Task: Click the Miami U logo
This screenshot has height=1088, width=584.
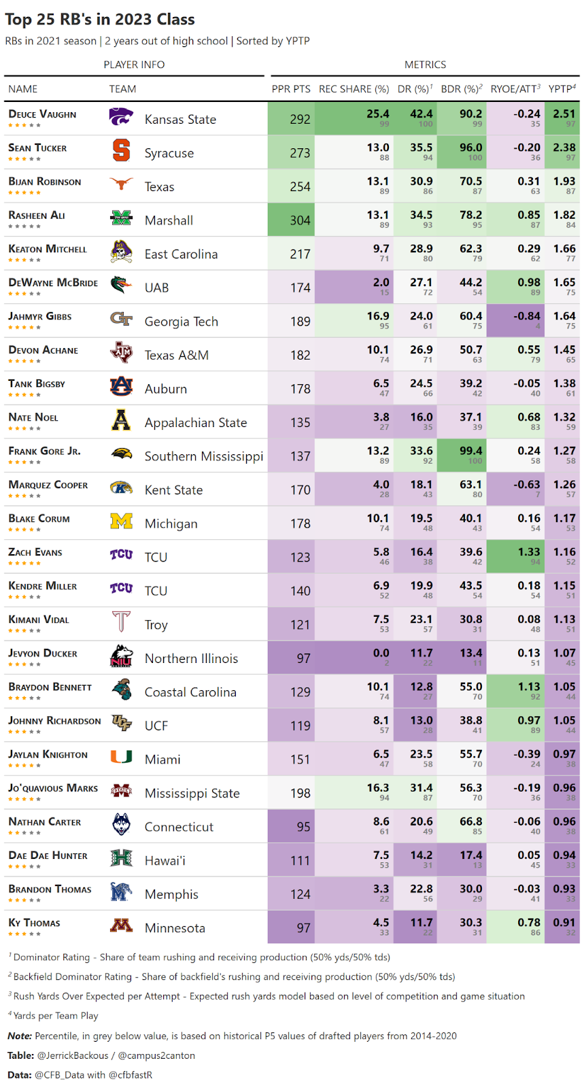Action: click(121, 756)
